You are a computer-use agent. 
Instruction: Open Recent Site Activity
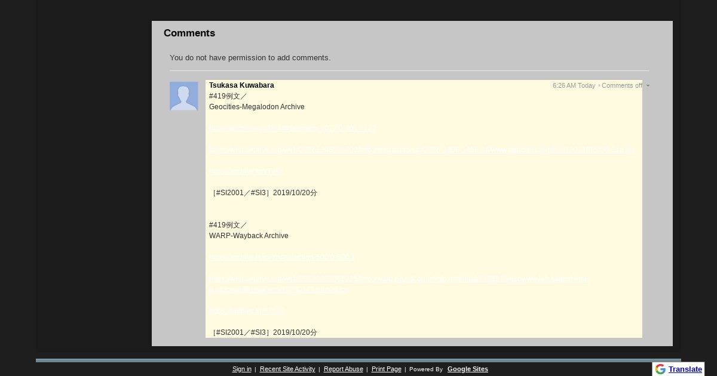click(x=287, y=369)
